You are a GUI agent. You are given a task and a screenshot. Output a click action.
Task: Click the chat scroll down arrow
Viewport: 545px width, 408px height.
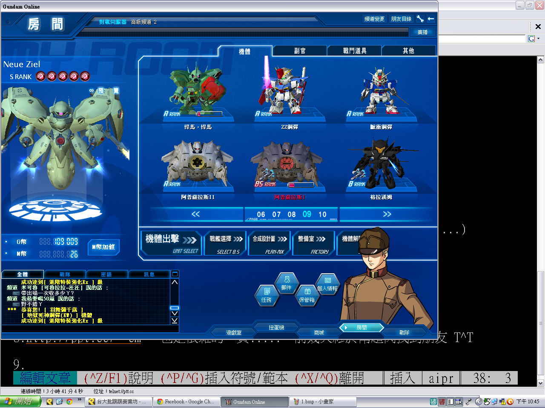(x=175, y=314)
